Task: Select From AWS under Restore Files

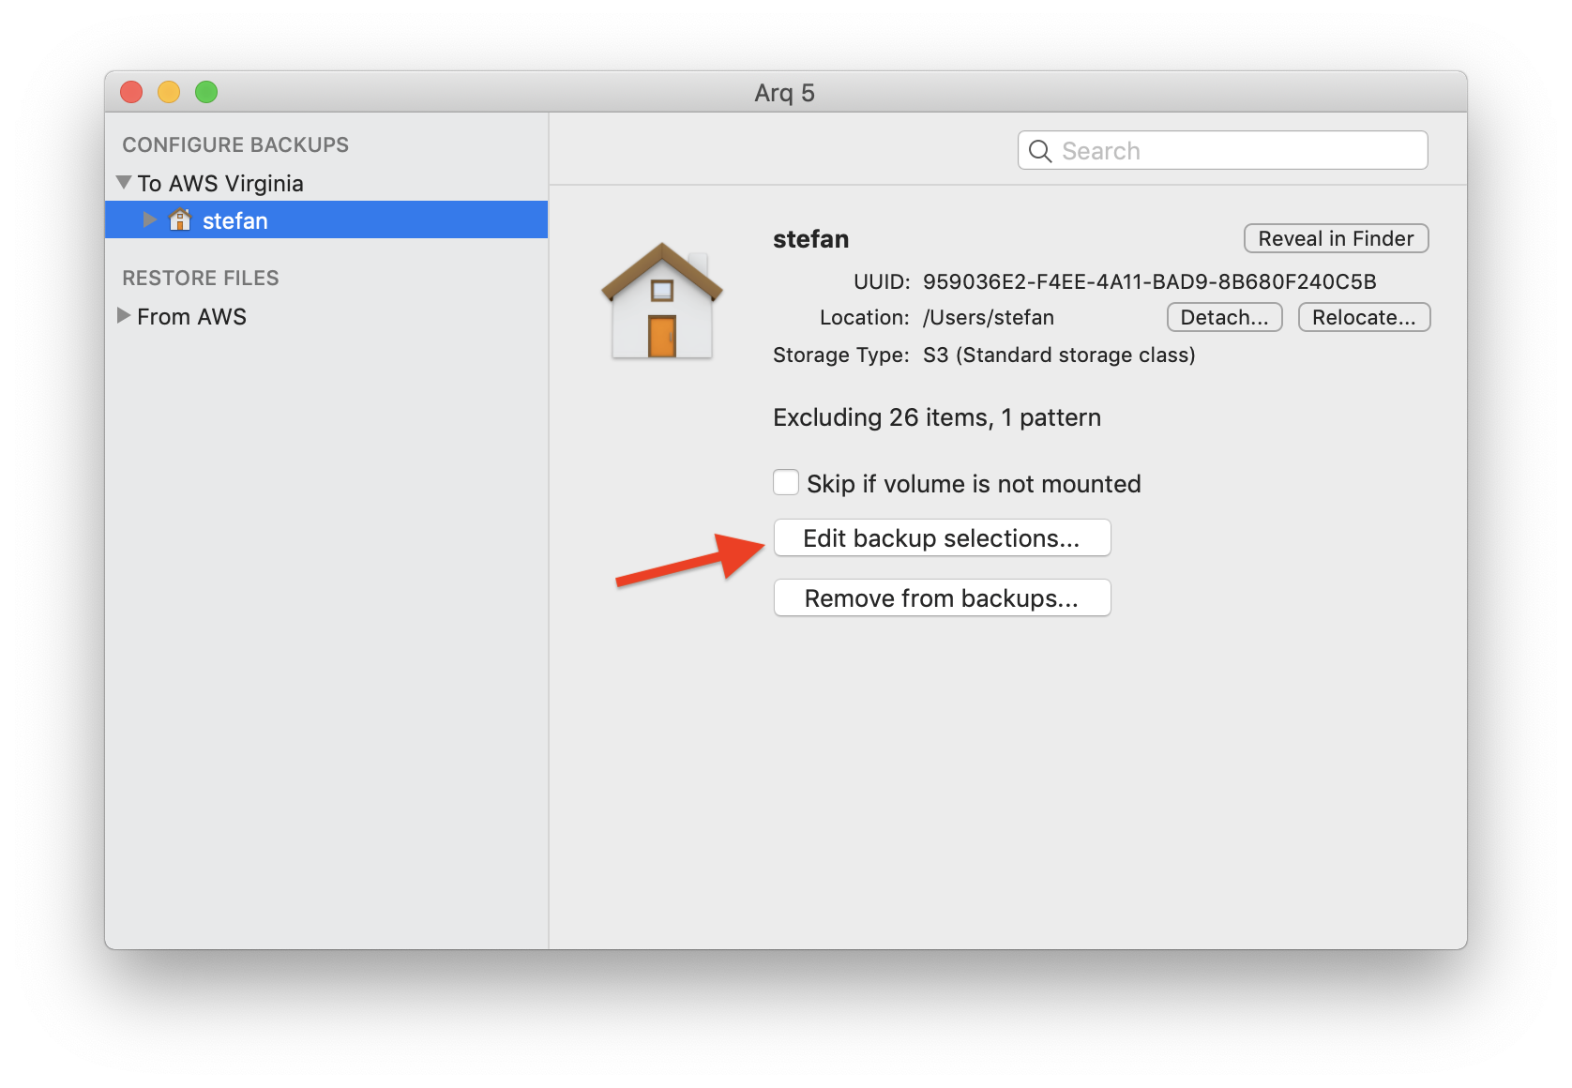Action: [191, 317]
